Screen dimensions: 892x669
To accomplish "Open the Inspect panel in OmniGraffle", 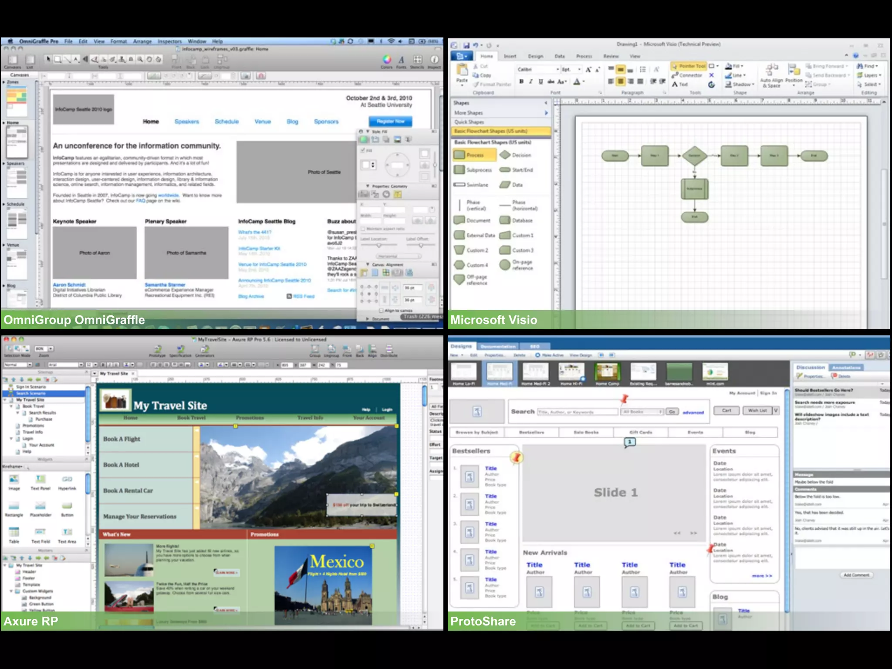I will pos(434,61).
